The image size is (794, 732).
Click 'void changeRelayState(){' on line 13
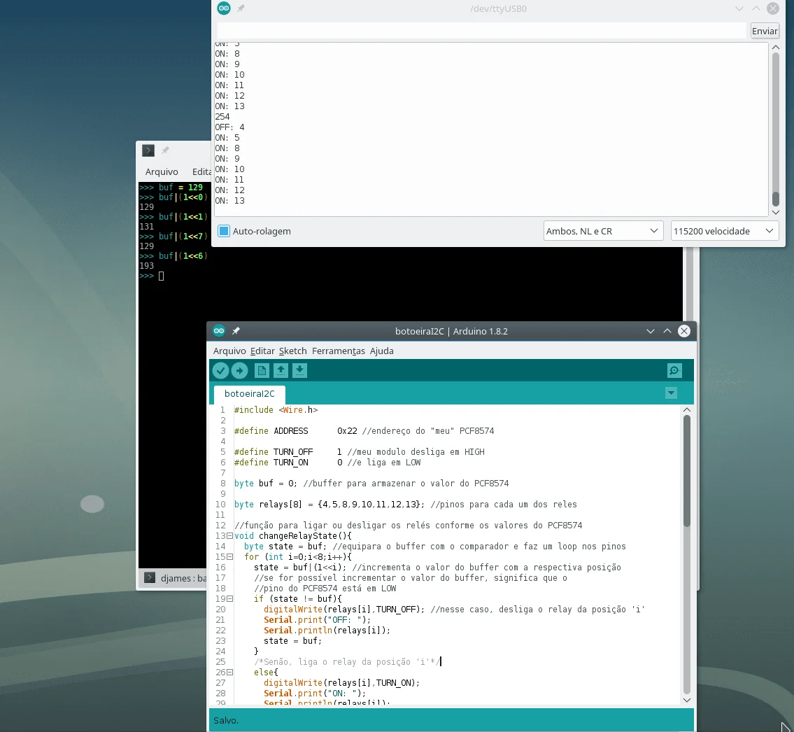coord(293,536)
